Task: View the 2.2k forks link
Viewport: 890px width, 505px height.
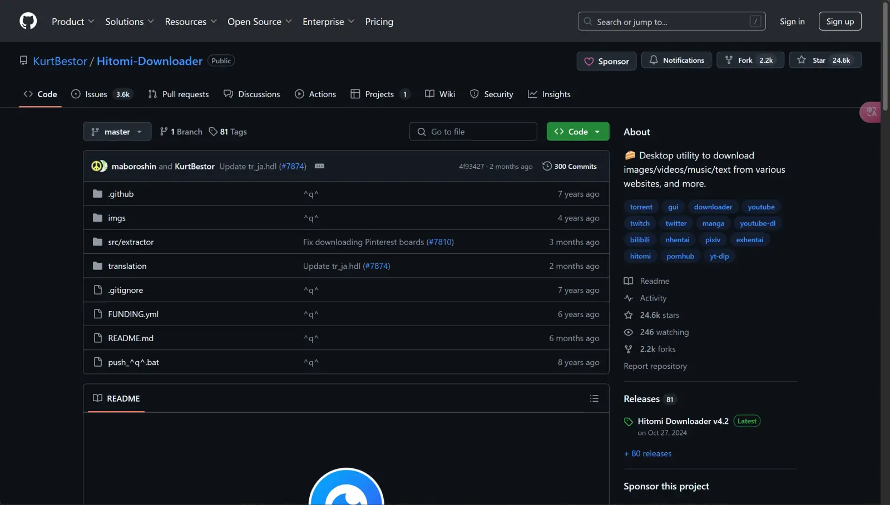Action: coord(650,349)
